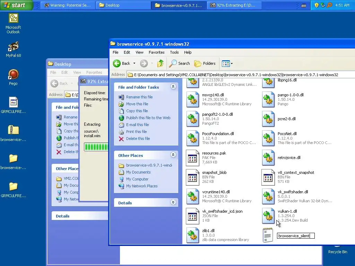Open My Computer from Other Places
The image size is (355, 266).
click(137, 179)
